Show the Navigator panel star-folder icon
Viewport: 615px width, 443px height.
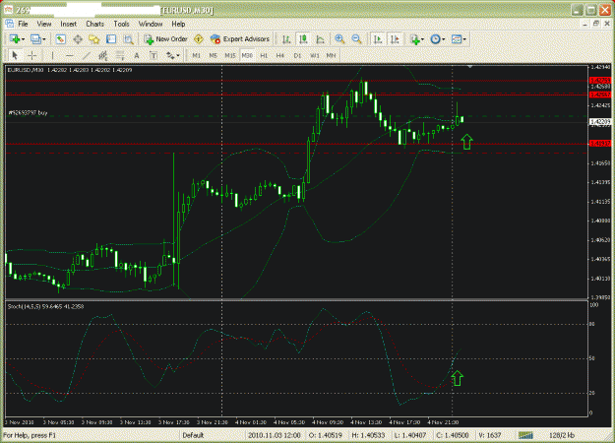click(x=94, y=39)
